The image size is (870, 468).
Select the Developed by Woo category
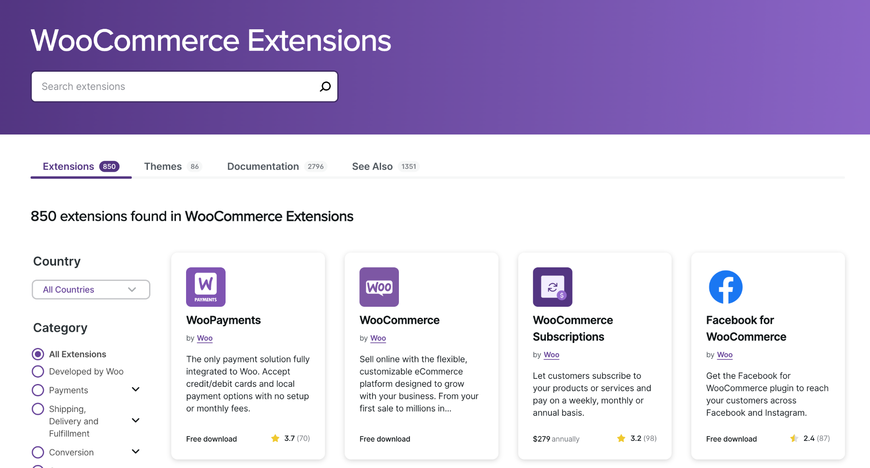point(38,371)
